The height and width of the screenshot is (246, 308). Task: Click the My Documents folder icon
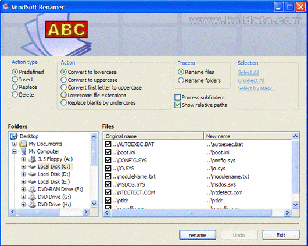[x=23, y=144]
